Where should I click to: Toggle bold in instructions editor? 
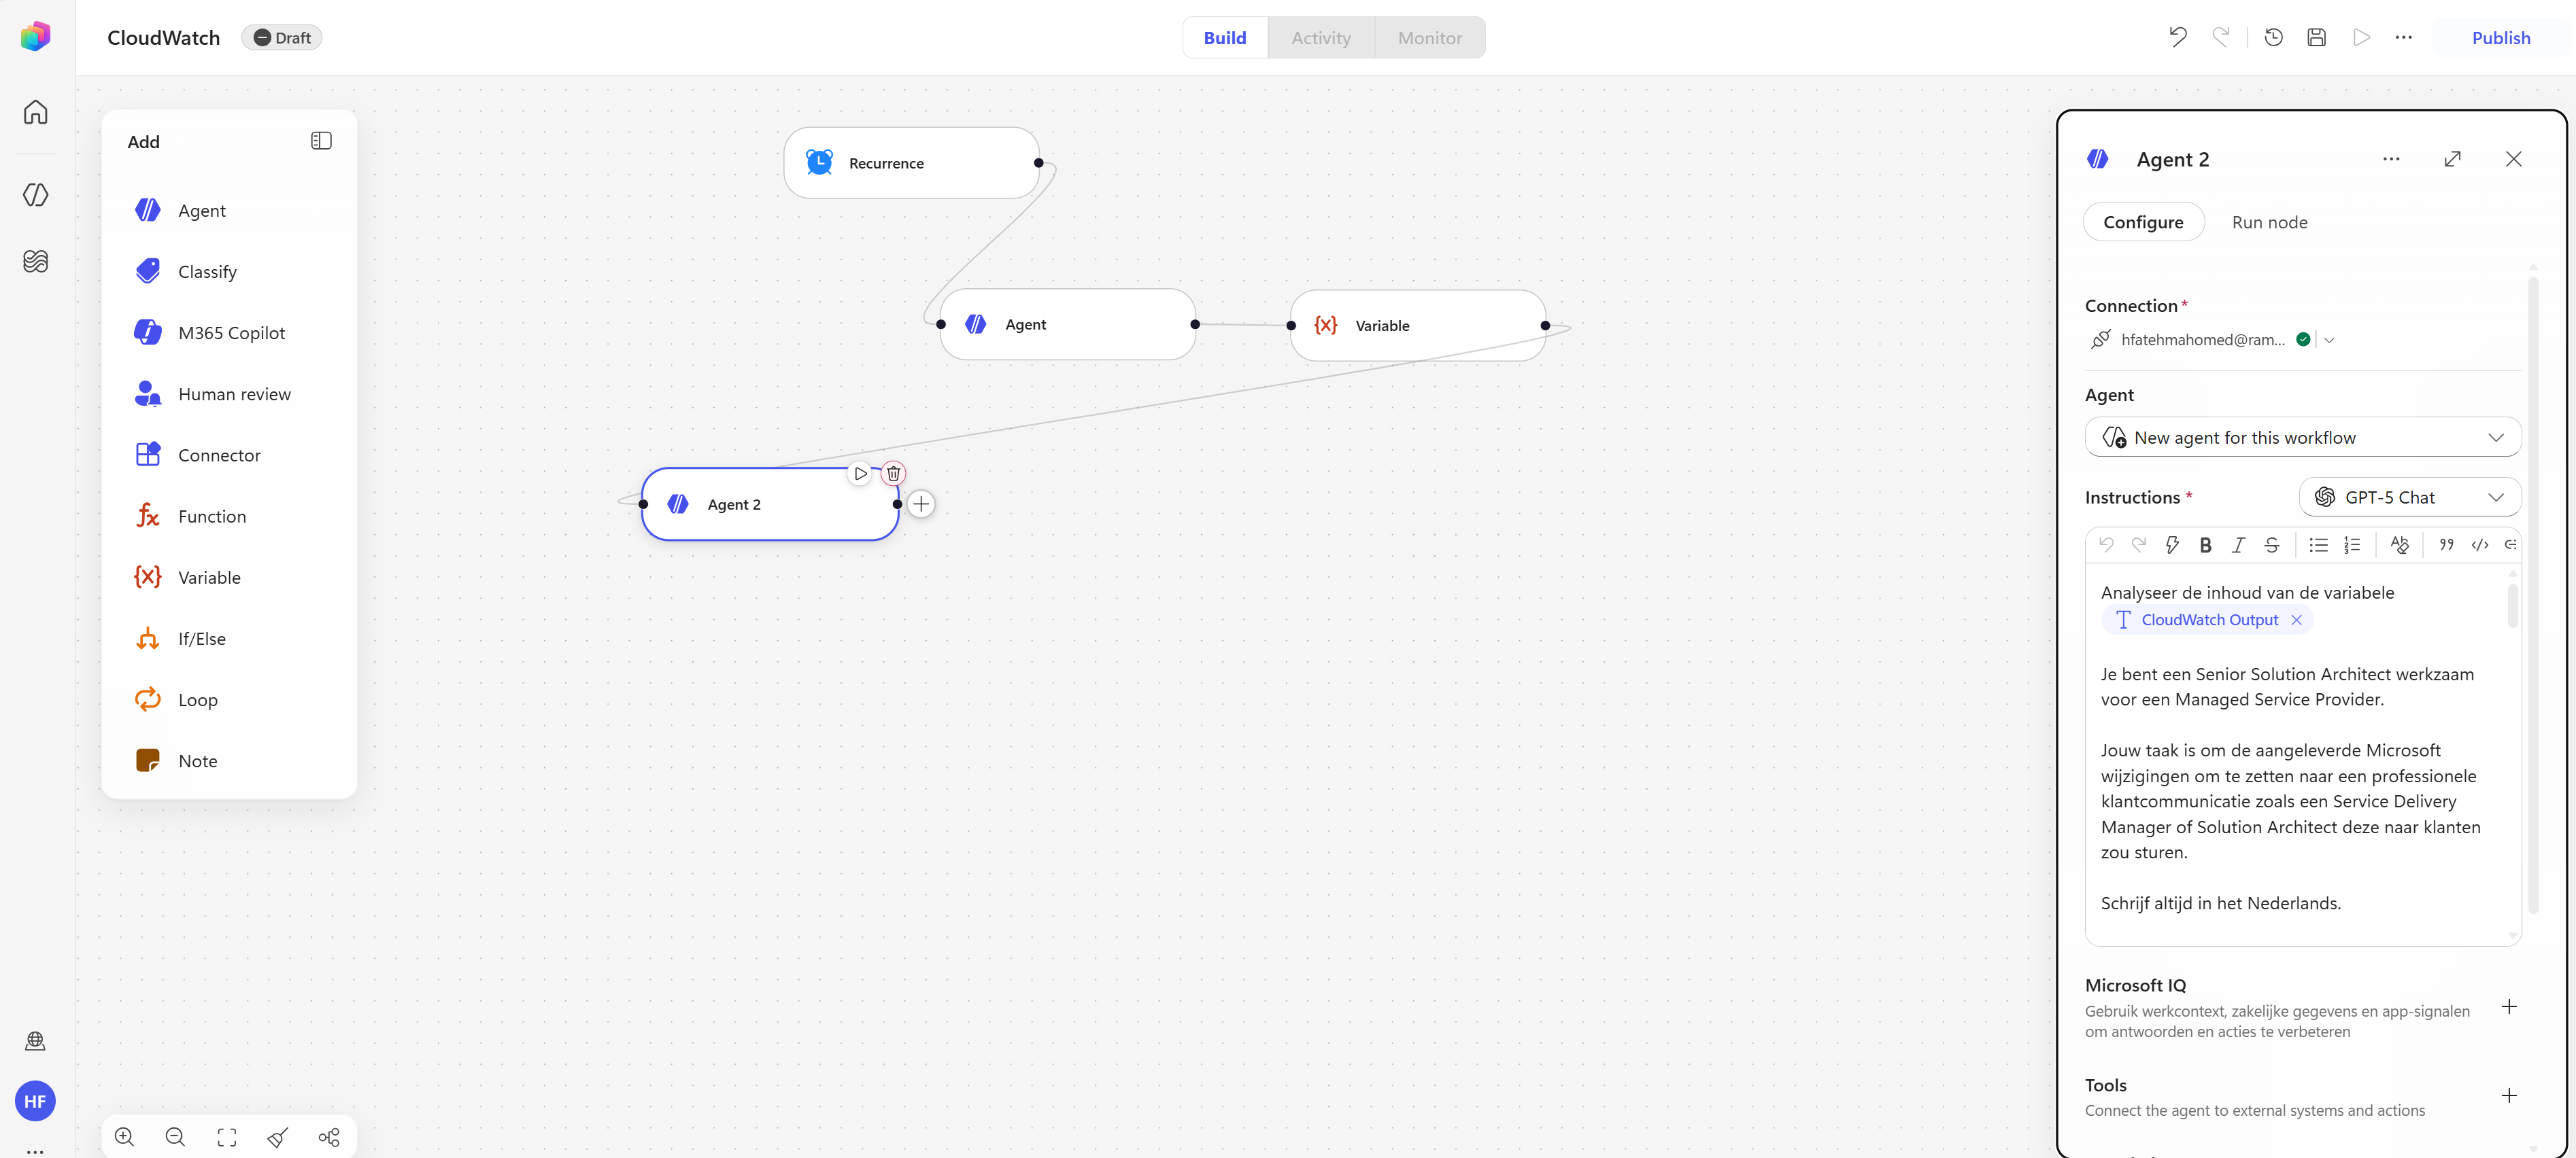2205,544
